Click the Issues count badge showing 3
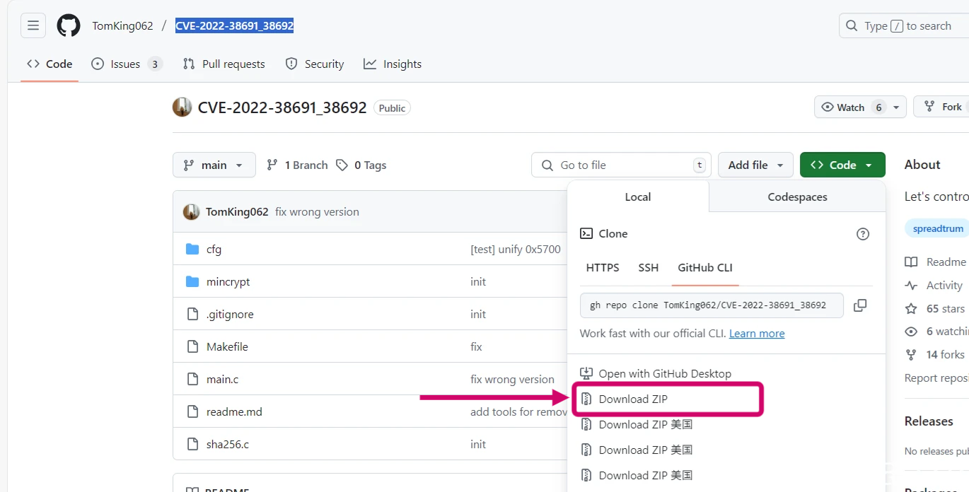Screen dimensions: 969x492 pos(154,64)
